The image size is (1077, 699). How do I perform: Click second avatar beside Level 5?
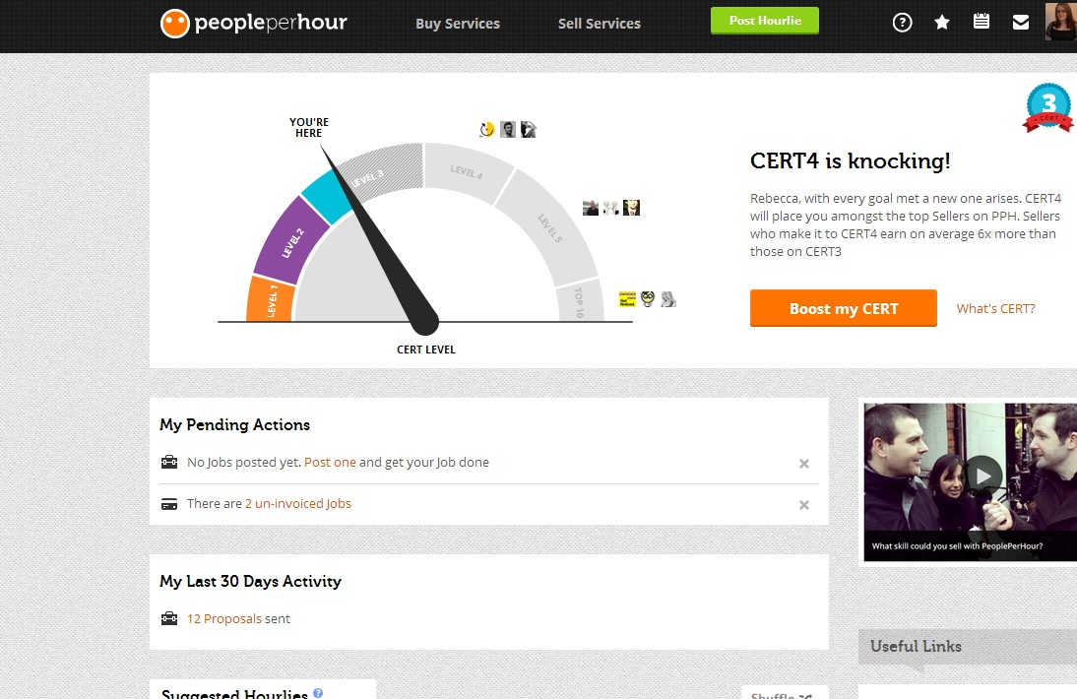coord(610,208)
